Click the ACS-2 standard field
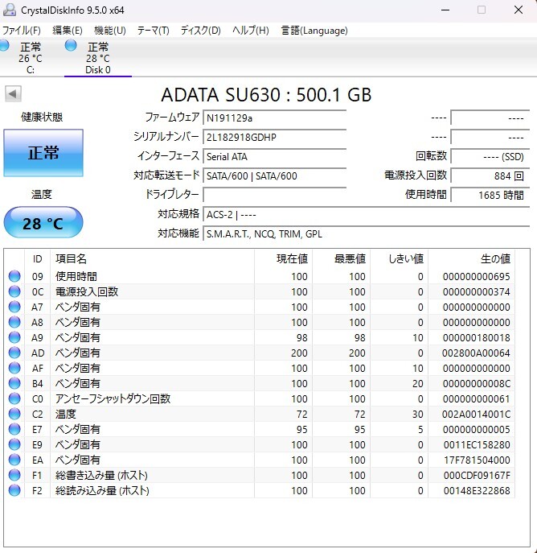 pos(367,214)
